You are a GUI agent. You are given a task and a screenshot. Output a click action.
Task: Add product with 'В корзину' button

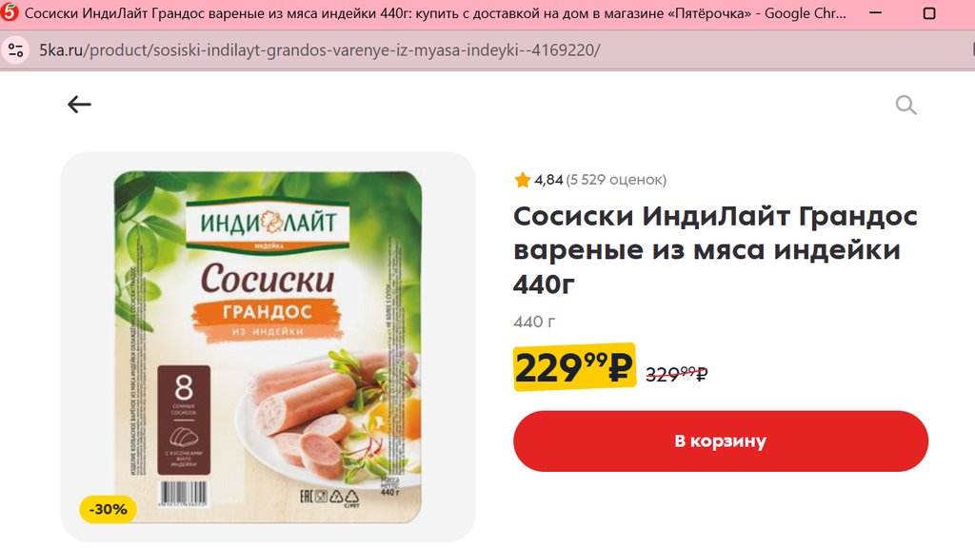(721, 441)
